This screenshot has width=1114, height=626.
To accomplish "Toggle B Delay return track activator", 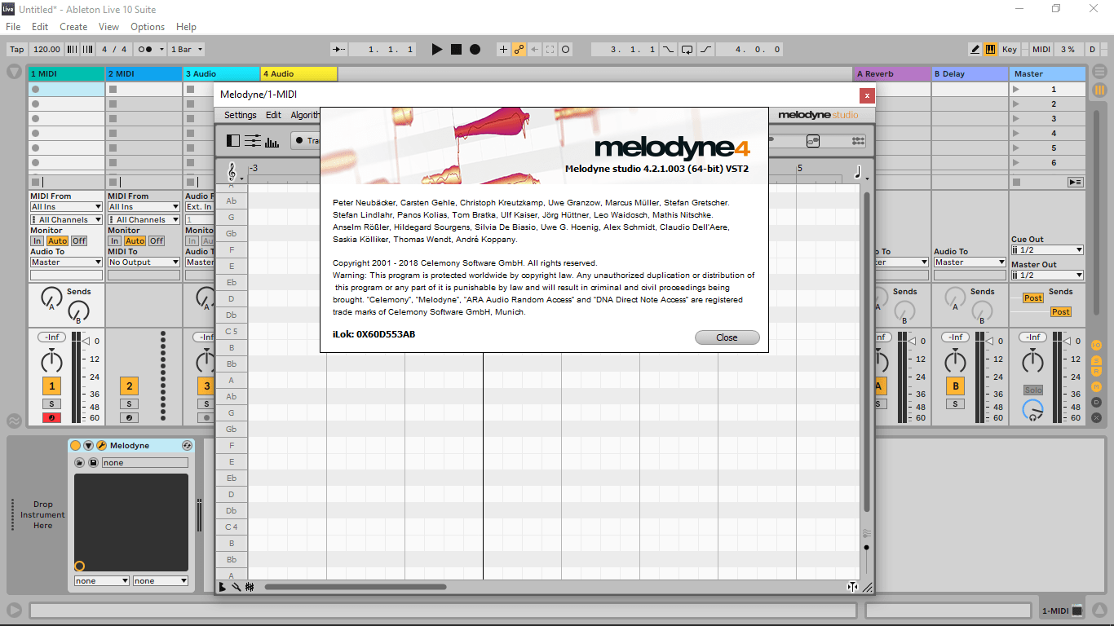I will [955, 386].
